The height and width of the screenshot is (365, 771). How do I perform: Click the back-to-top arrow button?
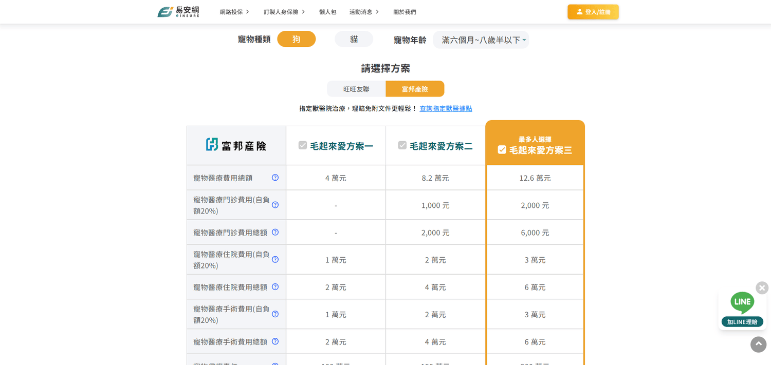point(758,344)
